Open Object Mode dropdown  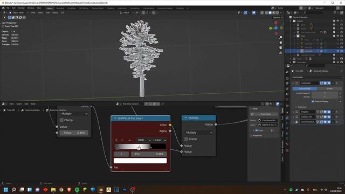[19, 13]
